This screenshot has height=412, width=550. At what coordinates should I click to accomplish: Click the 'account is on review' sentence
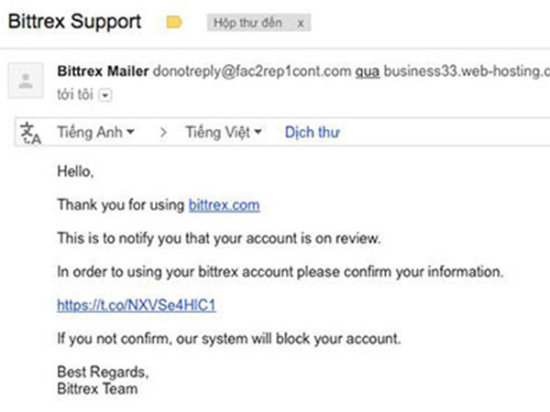(219, 238)
